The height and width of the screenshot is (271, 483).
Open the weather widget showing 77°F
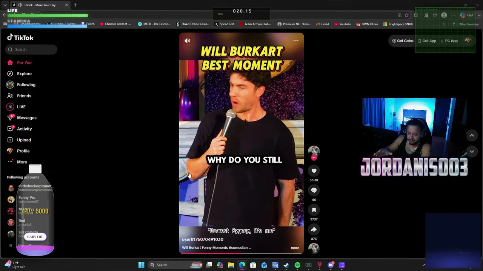(15, 265)
